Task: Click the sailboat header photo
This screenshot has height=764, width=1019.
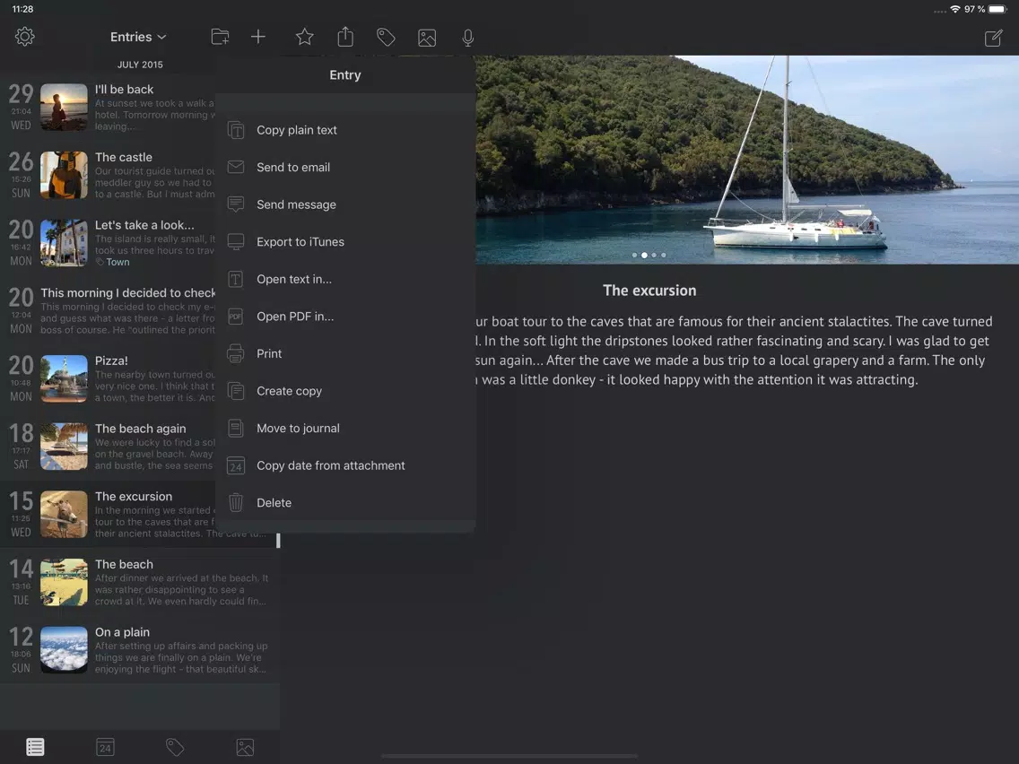Action: pyautogui.click(x=747, y=160)
